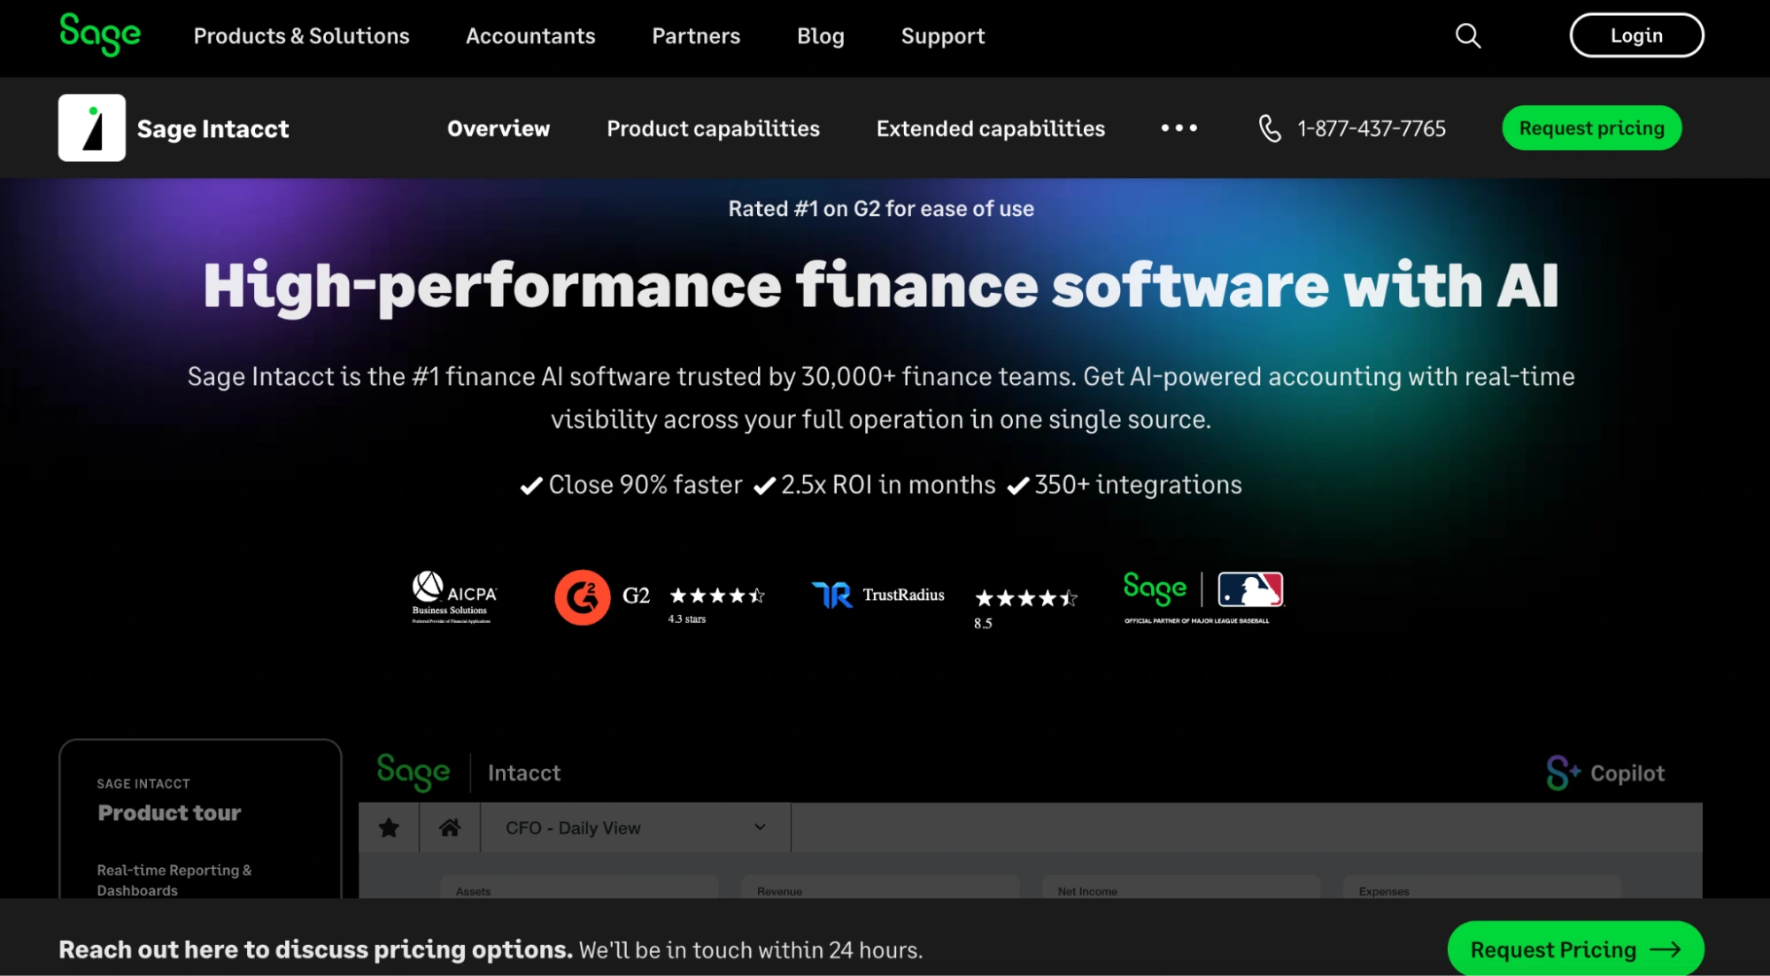
Task: Click the Sage Intacct product logo
Action: pyautogui.click(x=92, y=128)
